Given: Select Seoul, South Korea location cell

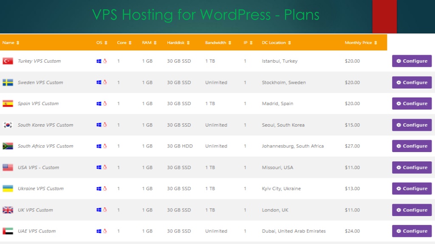Looking at the screenshot, I should [283, 125].
